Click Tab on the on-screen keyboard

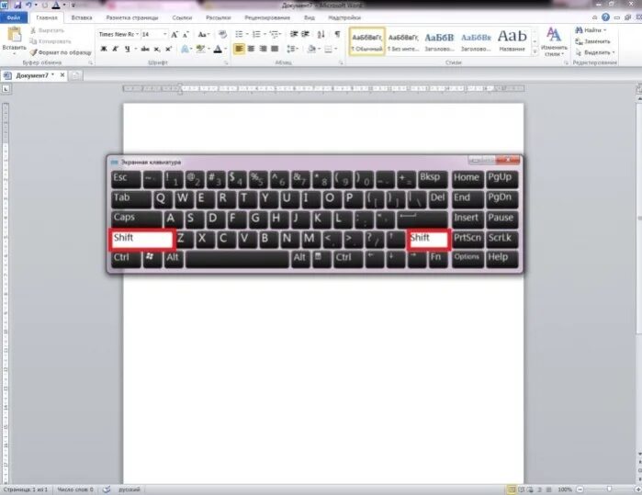point(130,199)
